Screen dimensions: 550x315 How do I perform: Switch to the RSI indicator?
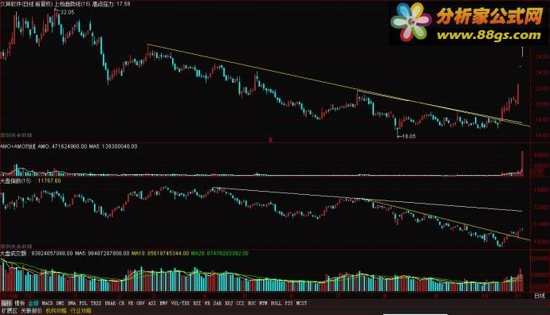(197, 303)
